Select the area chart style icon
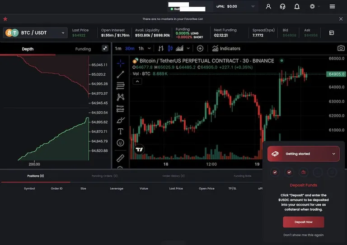Screen dimensions: 347x245 pyautogui.click(x=179, y=48)
